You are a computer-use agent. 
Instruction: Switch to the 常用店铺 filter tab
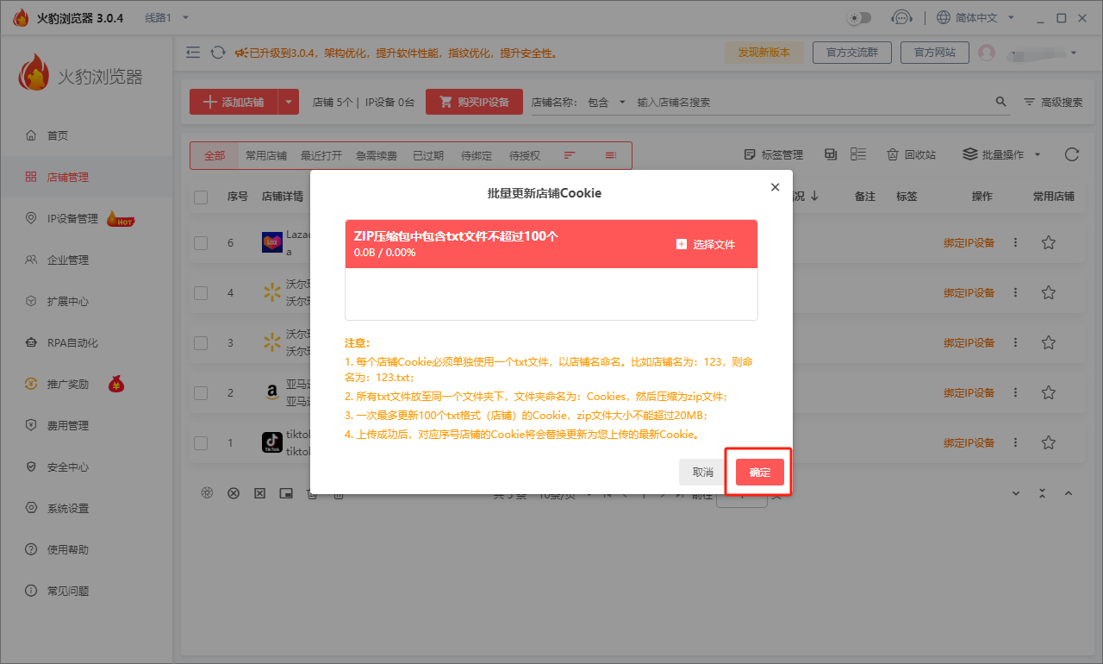point(267,155)
